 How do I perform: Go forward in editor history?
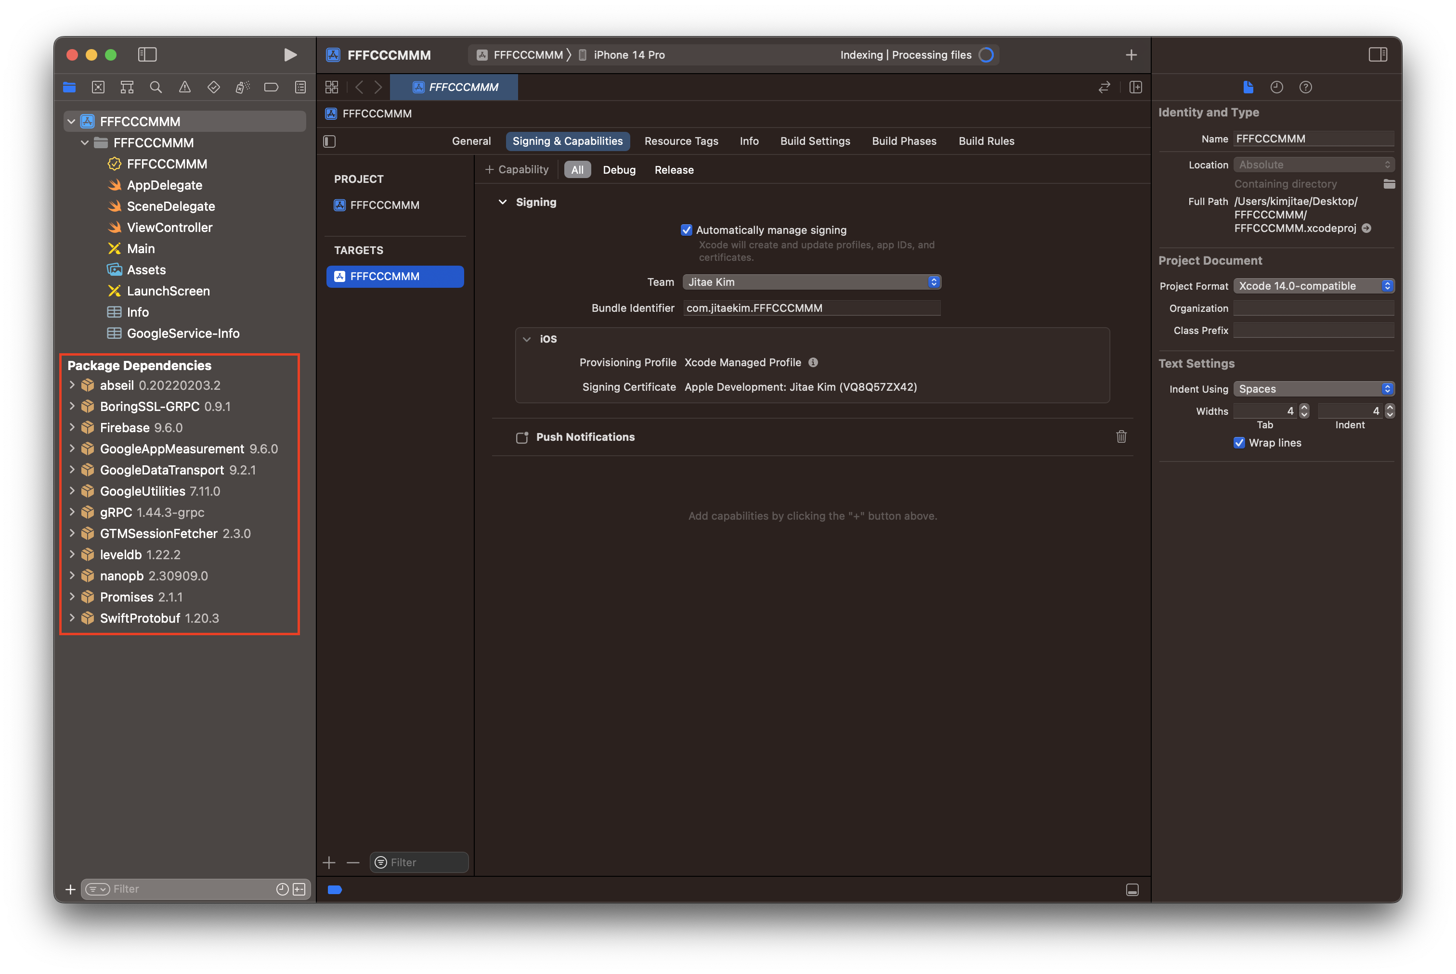coord(378,88)
